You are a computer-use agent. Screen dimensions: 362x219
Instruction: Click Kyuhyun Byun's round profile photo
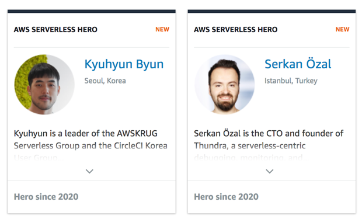point(44,85)
